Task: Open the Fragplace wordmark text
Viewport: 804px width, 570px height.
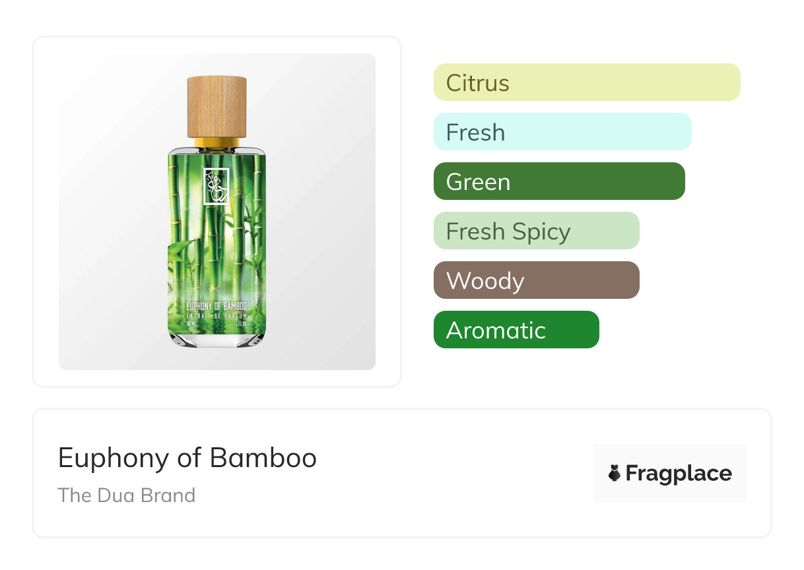Action: pos(678,474)
